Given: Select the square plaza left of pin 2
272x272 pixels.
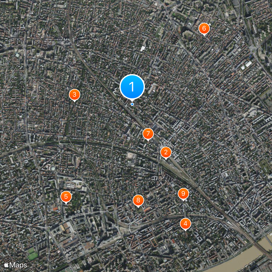Looking at the screenshot, I should (x=131, y=156).
